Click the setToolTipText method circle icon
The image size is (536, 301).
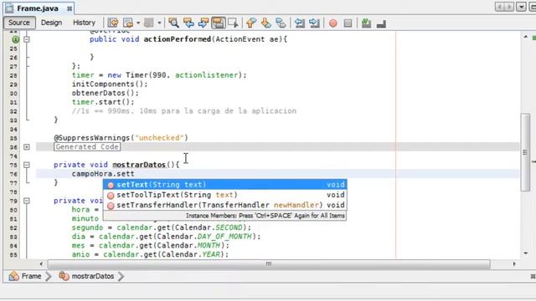[111, 196]
